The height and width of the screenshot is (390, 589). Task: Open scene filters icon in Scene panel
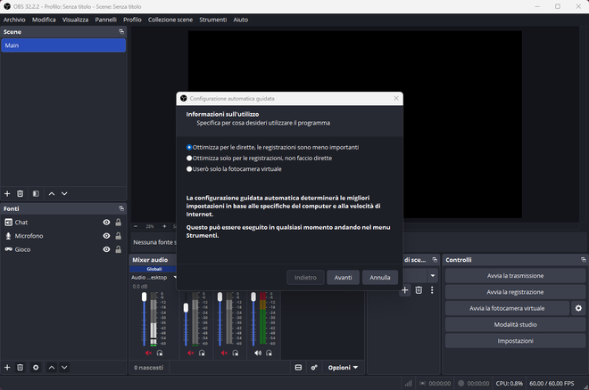[36, 194]
